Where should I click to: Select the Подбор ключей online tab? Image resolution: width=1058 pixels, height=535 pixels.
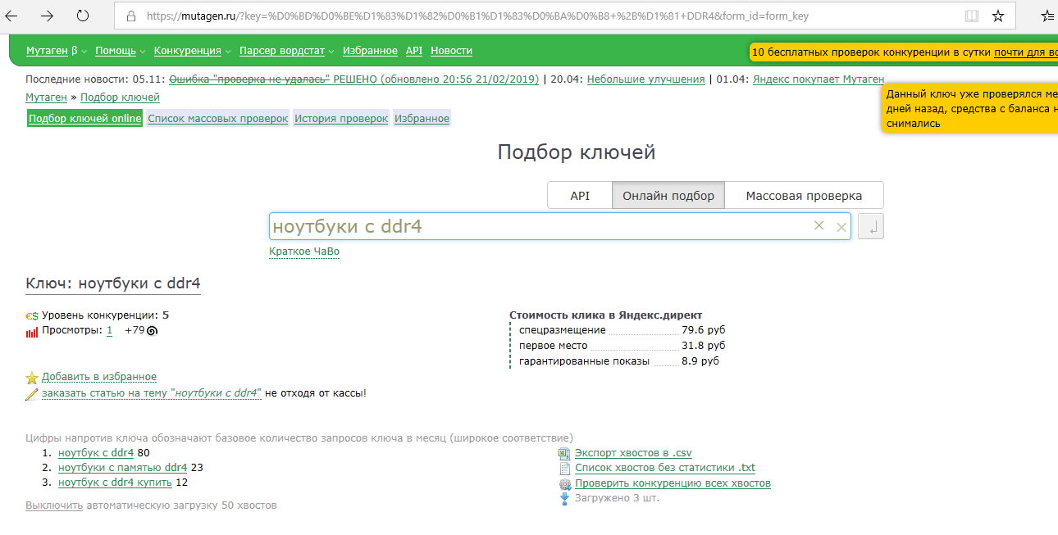tap(84, 119)
